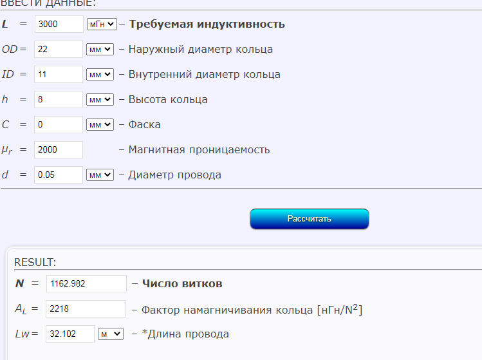Focus the inner diameter ID input field
The width and height of the screenshot is (482, 360).
[59, 75]
